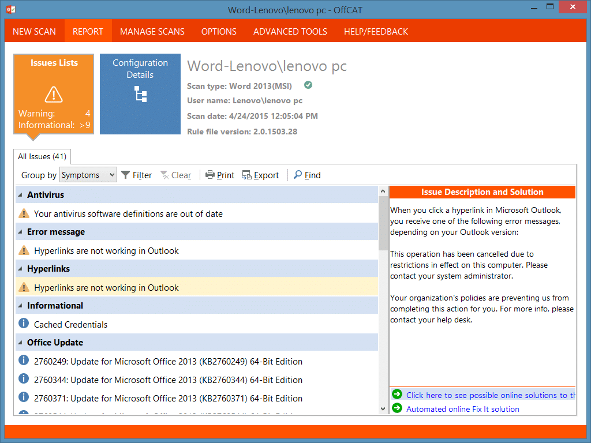Click the info icon next to Cached Credentials
This screenshot has height=443, width=591.
[24, 324]
